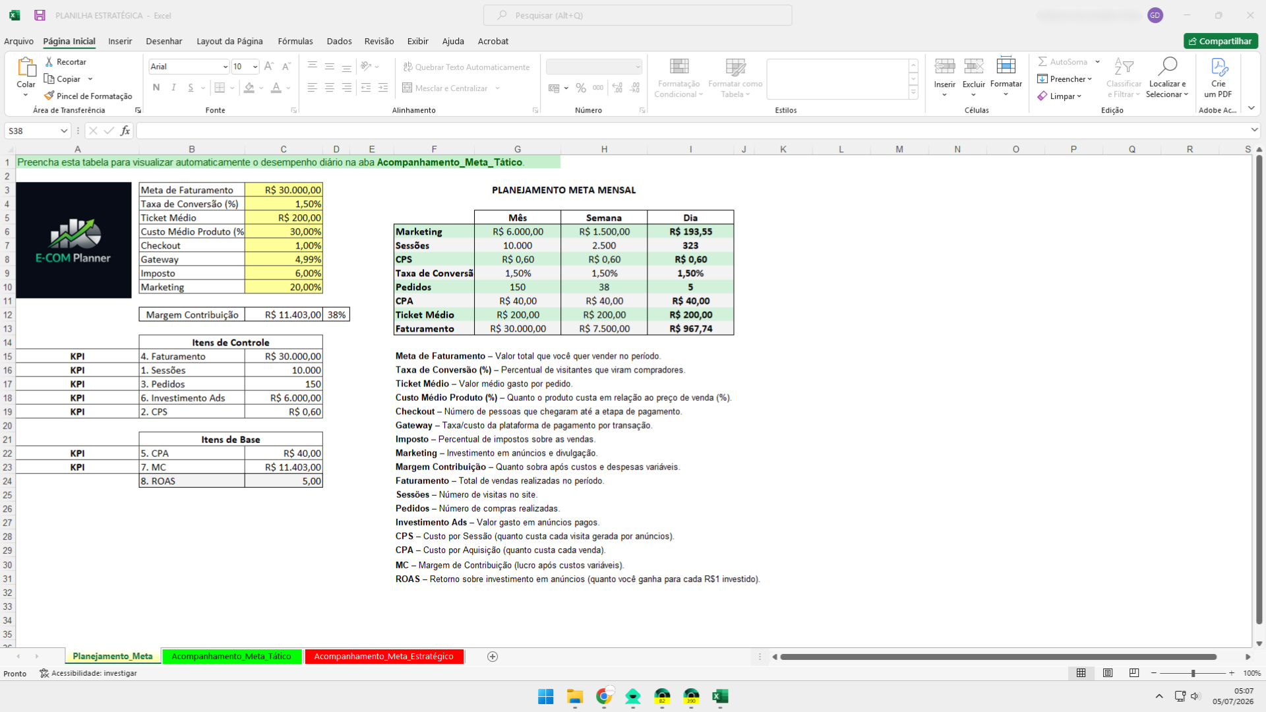Click the Formatar cells icon
The width and height of the screenshot is (1266, 712).
click(1006, 65)
